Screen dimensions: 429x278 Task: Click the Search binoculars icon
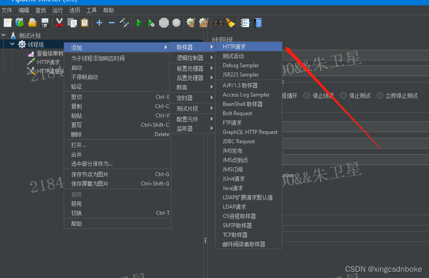pos(218,23)
